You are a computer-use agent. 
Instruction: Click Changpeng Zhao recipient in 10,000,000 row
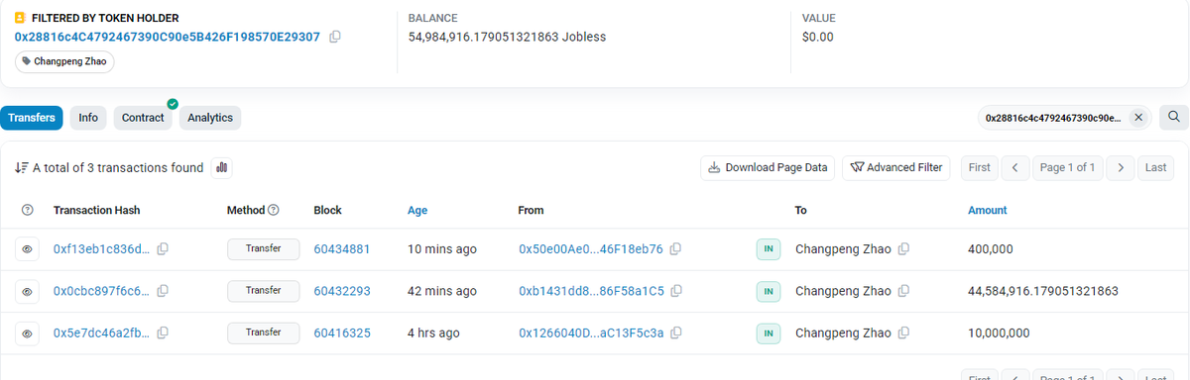point(843,333)
